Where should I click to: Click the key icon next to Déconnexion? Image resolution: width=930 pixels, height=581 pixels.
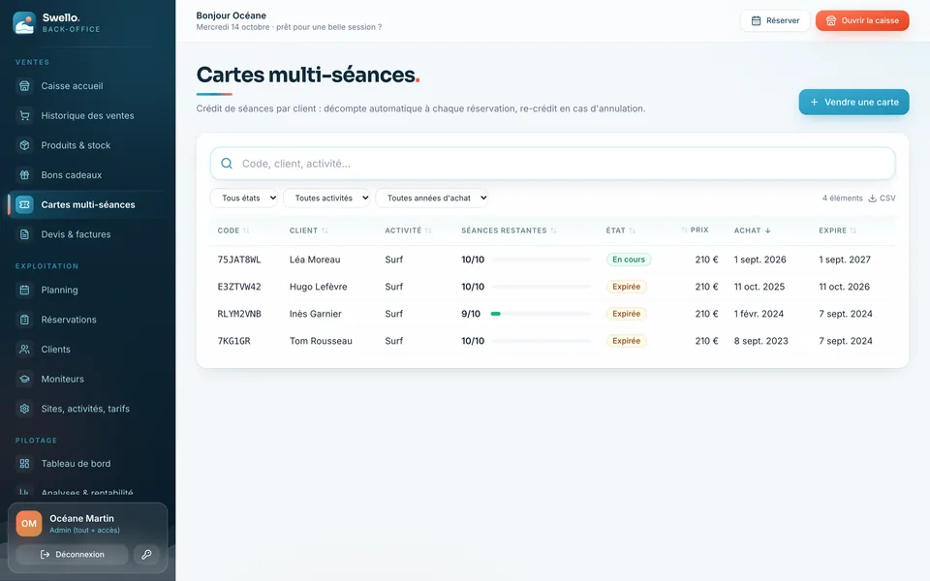(x=146, y=554)
